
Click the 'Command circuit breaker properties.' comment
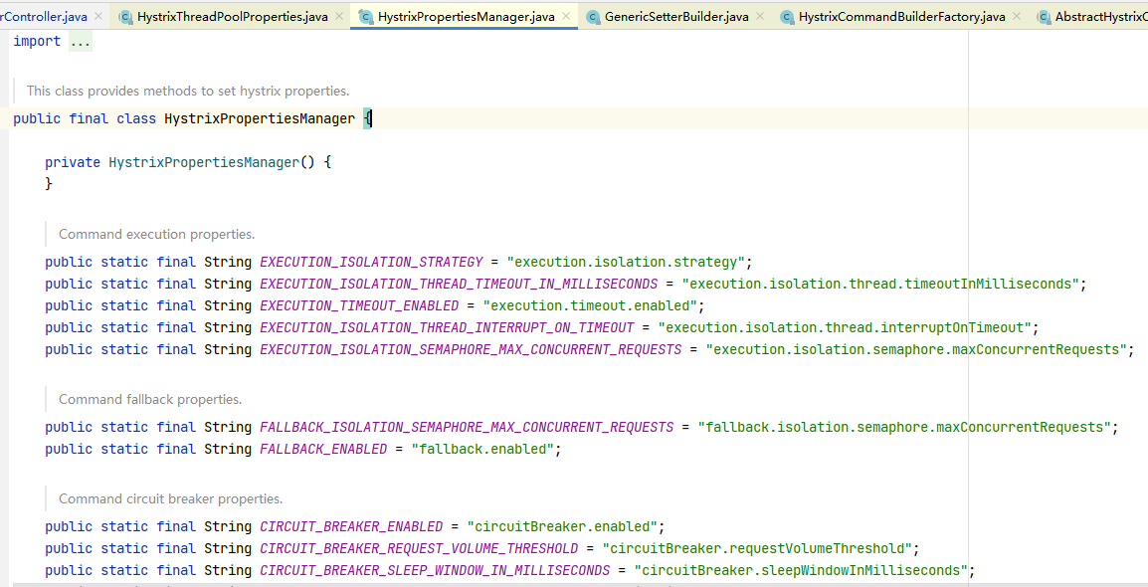tap(170, 499)
